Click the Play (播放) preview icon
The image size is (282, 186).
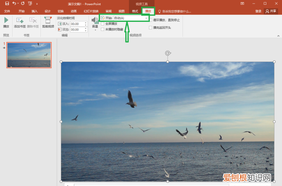[6, 20]
